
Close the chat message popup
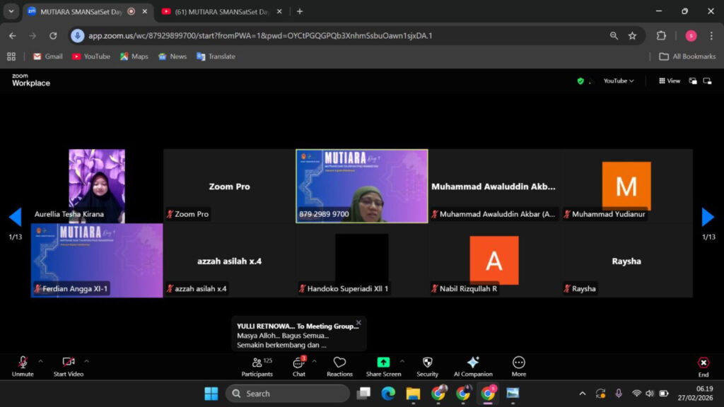click(x=358, y=322)
